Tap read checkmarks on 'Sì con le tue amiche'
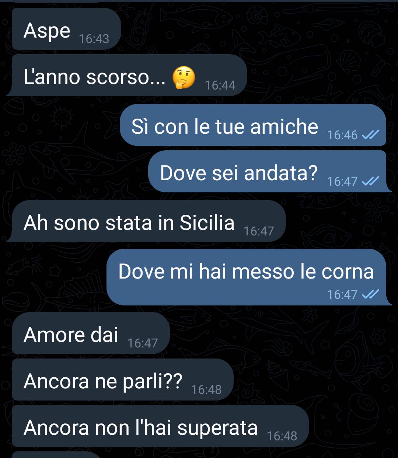 point(370,135)
